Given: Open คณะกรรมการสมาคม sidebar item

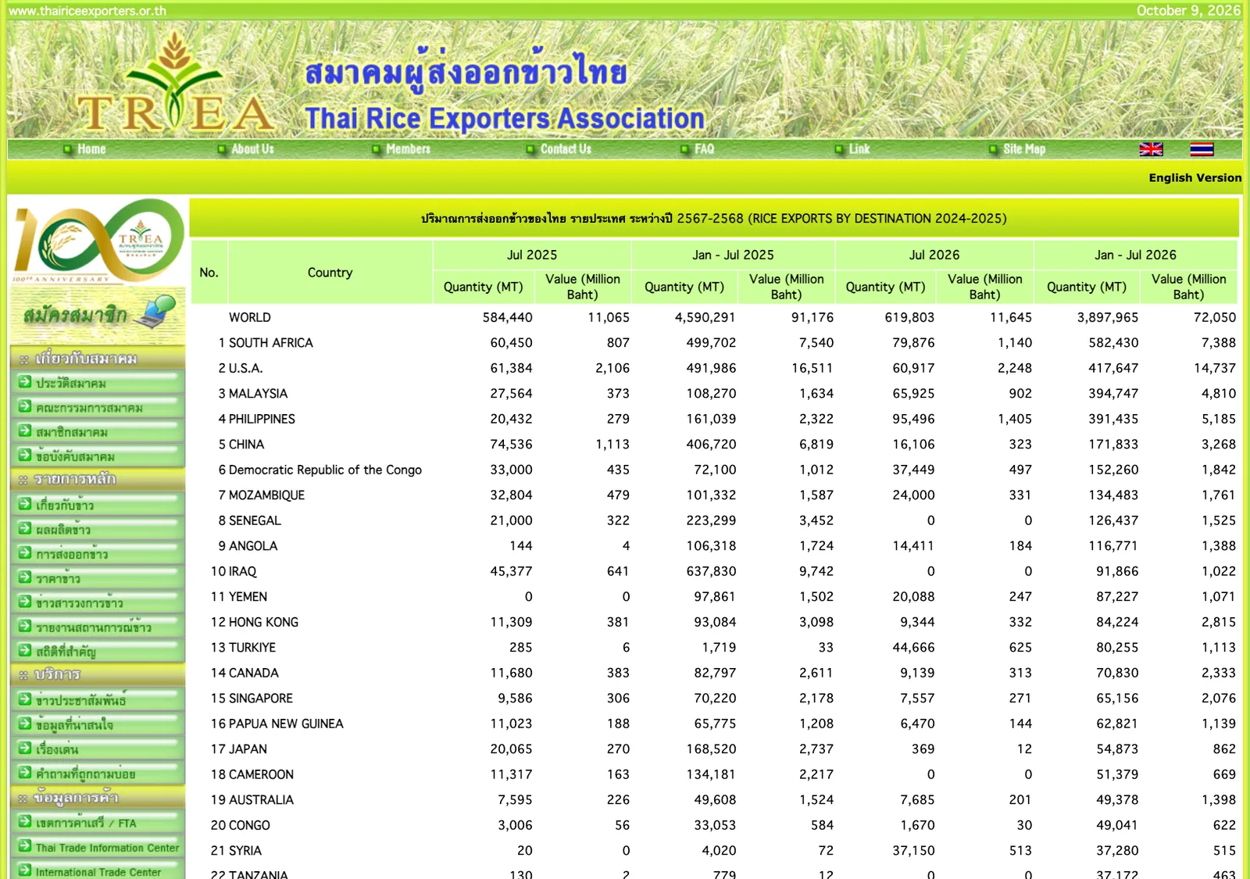Looking at the screenshot, I should tap(98, 407).
